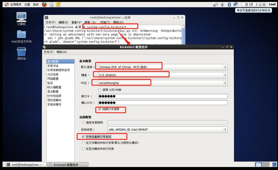278x170 pixels.
Task: Click Kickstart 配置程序 taskbar button
Action: [68, 165]
